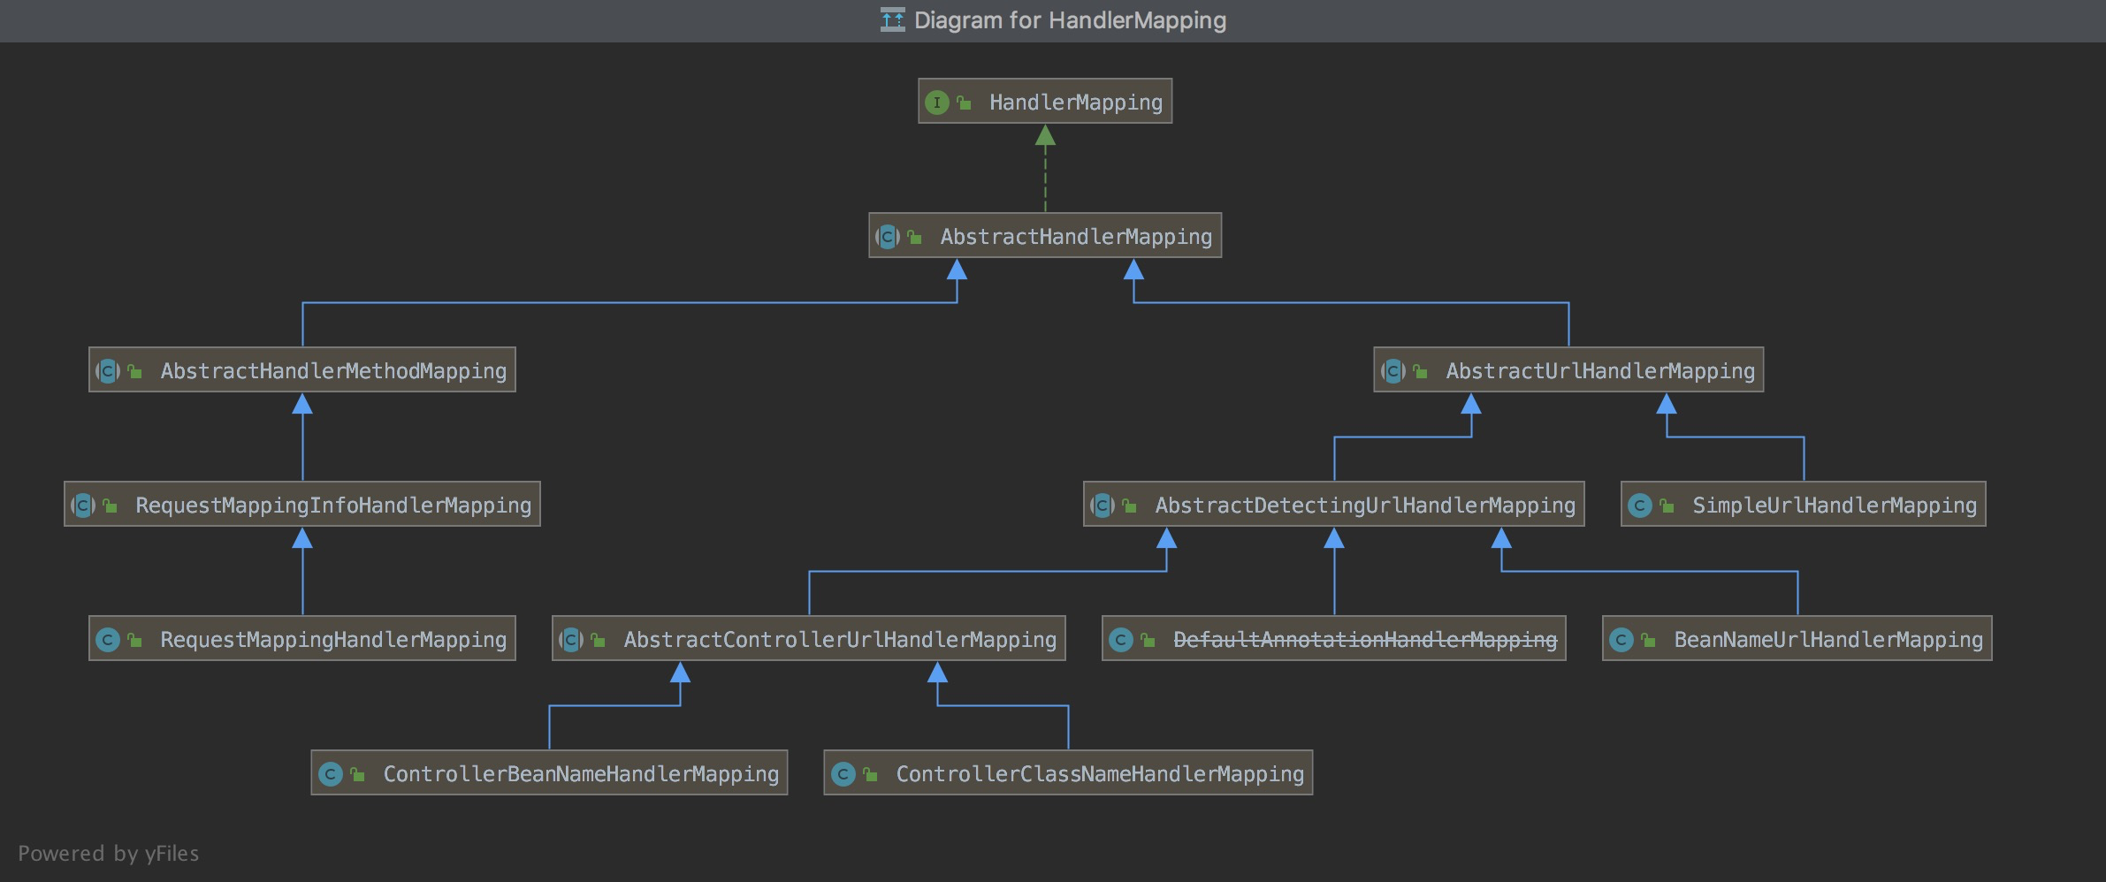Click the class icon of ControllerBeanNameHandlerMapping

tap(331, 774)
